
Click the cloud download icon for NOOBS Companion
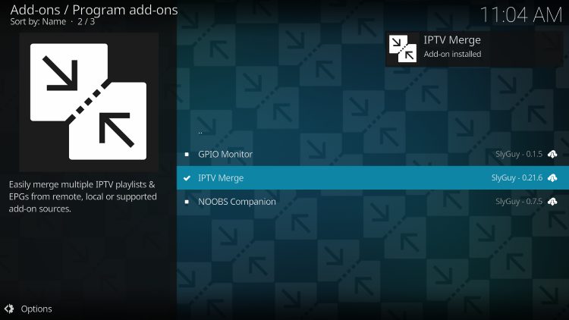pyautogui.click(x=552, y=202)
